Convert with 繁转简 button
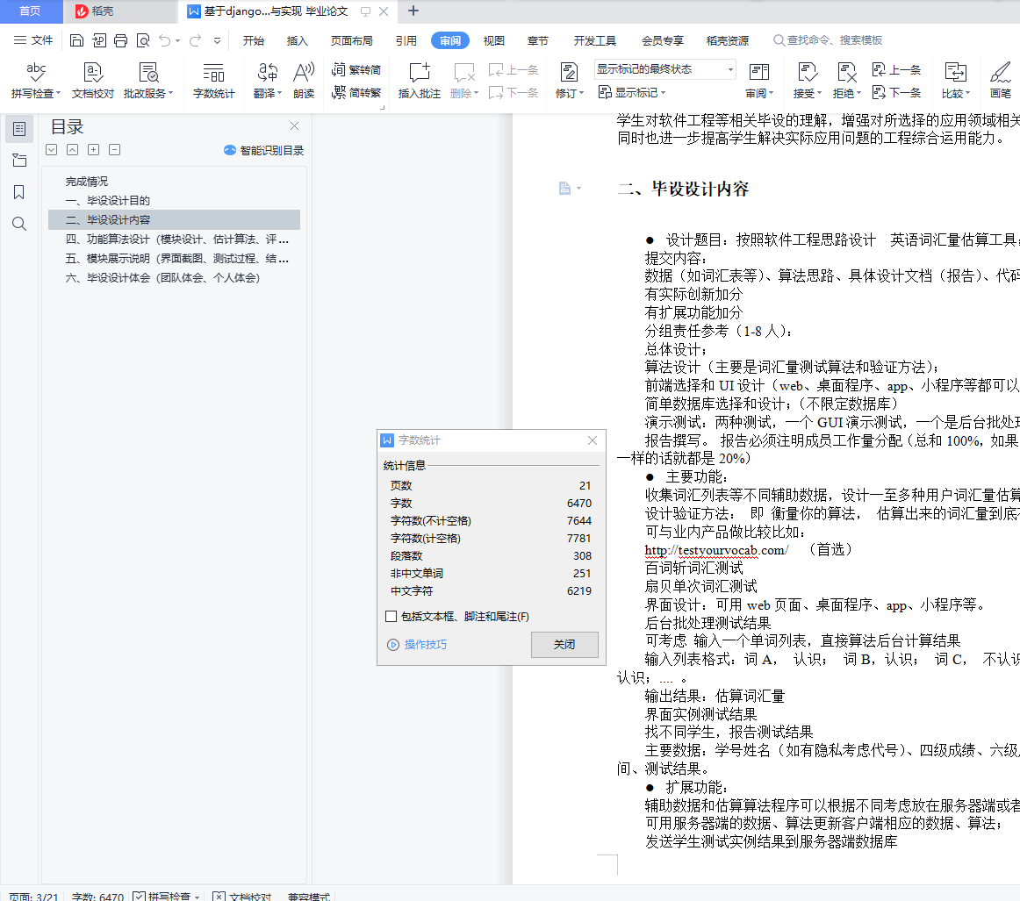 [356, 69]
